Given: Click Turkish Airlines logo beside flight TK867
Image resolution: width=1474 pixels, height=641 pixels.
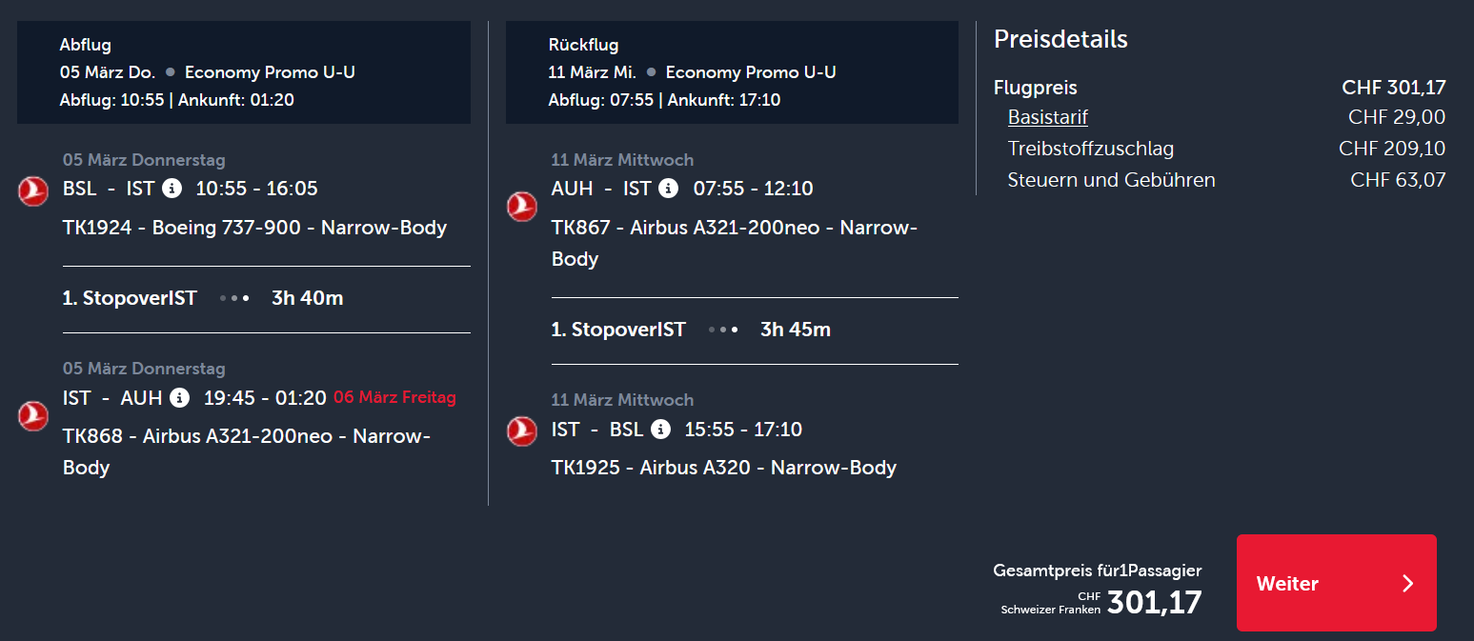Looking at the screenshot, I should click(522, 207).
